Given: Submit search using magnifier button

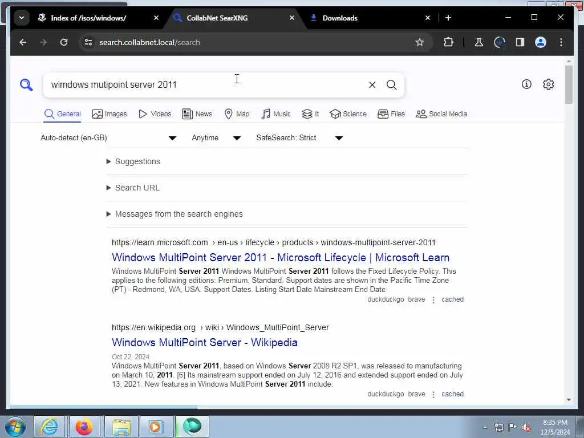Looking at the screenshot, I should pos(391,85).
